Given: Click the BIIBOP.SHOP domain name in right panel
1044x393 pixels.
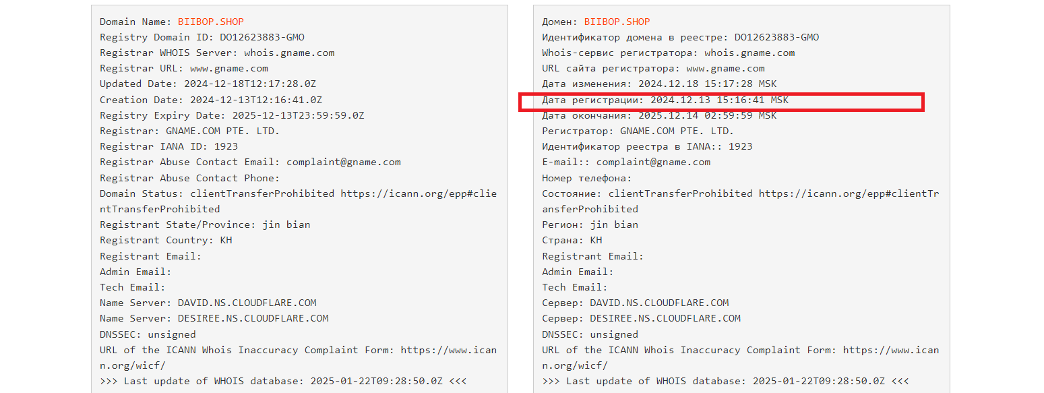Looking at the screenshot, I should pyautogui.click(x=617, y=22).
